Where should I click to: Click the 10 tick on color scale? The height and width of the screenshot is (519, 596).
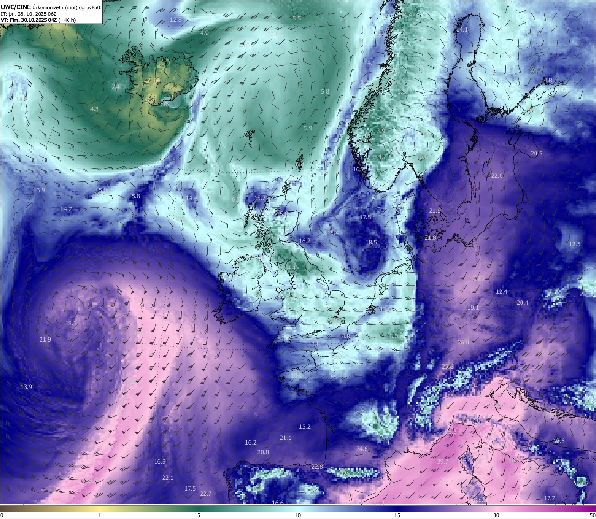298,515
